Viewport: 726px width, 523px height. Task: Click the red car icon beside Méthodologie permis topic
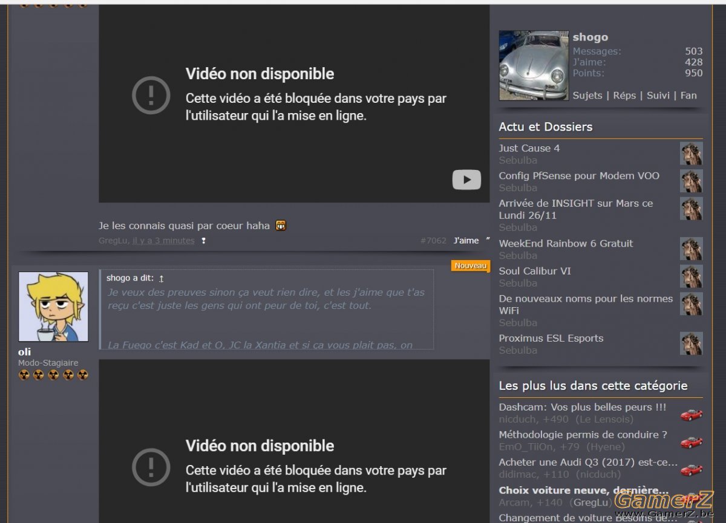click(691, 441)
